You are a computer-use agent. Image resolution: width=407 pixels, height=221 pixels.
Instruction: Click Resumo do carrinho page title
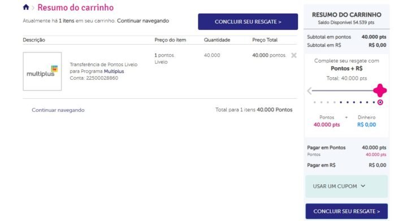tap(76, 7)
